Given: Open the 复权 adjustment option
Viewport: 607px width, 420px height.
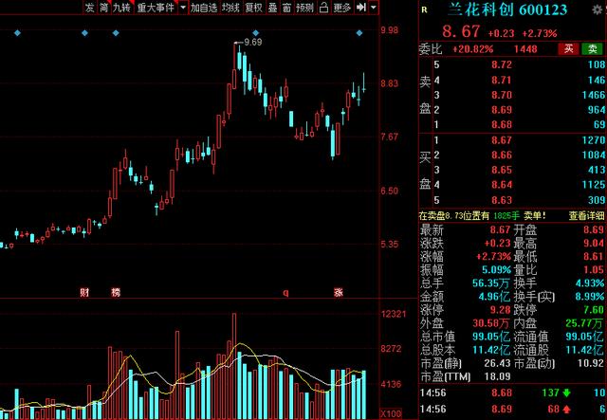Looking at the screenshot, I should click(254, 8).
